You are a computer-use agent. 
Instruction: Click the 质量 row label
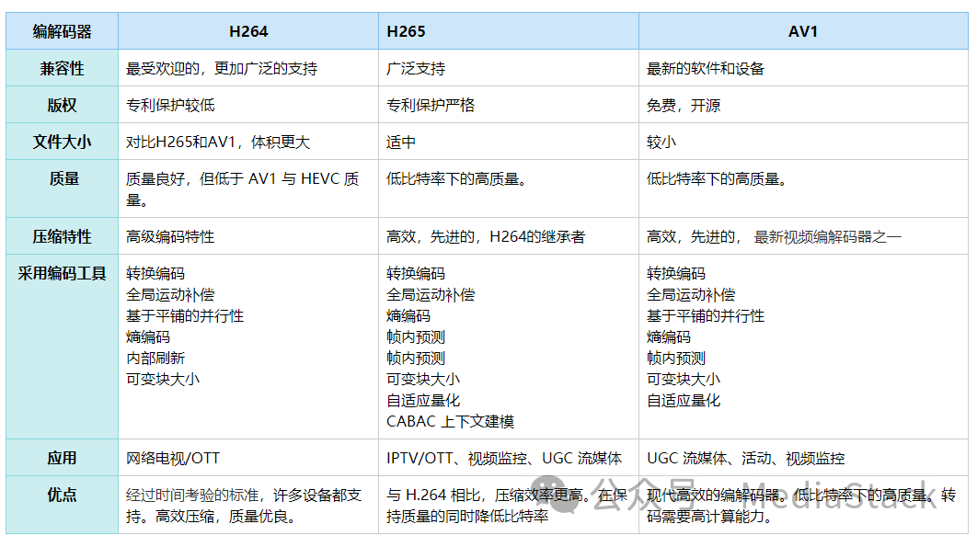point(63,179)
